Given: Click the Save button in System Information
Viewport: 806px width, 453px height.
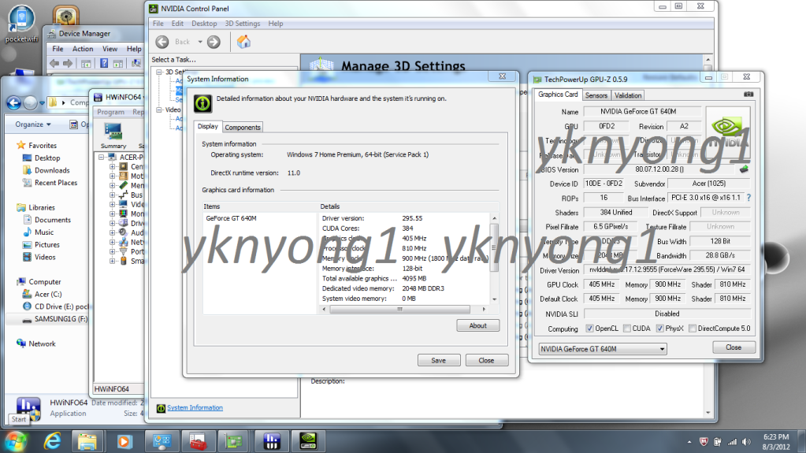Looking at the screenshot, I should pos(439,361).
